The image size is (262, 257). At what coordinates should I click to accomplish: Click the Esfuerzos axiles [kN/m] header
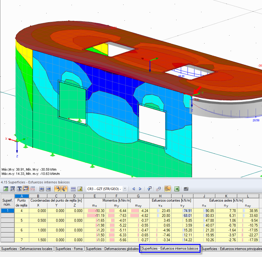coord(226,200)
